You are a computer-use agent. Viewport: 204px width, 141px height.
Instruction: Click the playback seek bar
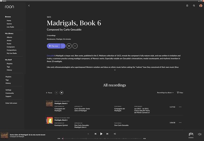102,139
